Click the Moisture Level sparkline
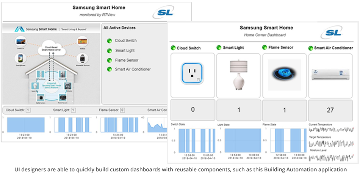Screen dimensions: 360x174 331,158
